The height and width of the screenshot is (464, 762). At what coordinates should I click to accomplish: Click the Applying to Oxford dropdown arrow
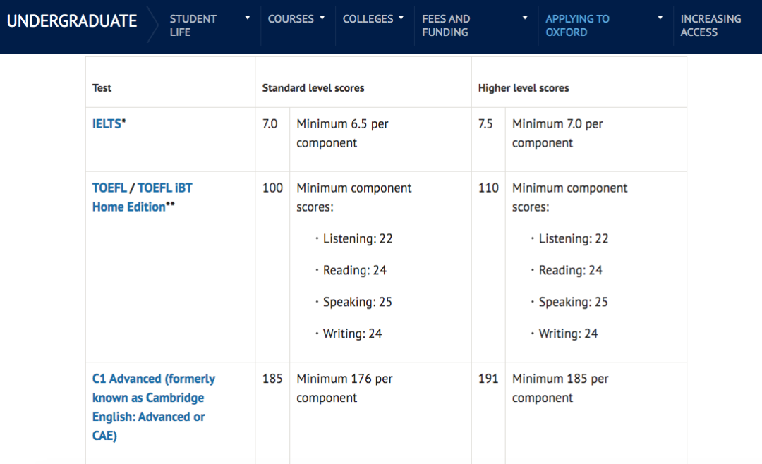(x=660, y=18)
